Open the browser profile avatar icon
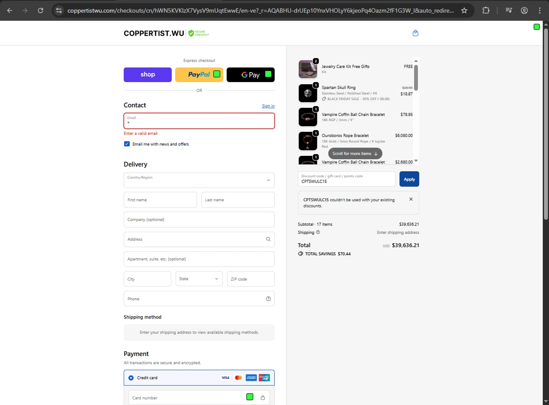549x405 pixels. pyautogui.click(x=524, y=11)
